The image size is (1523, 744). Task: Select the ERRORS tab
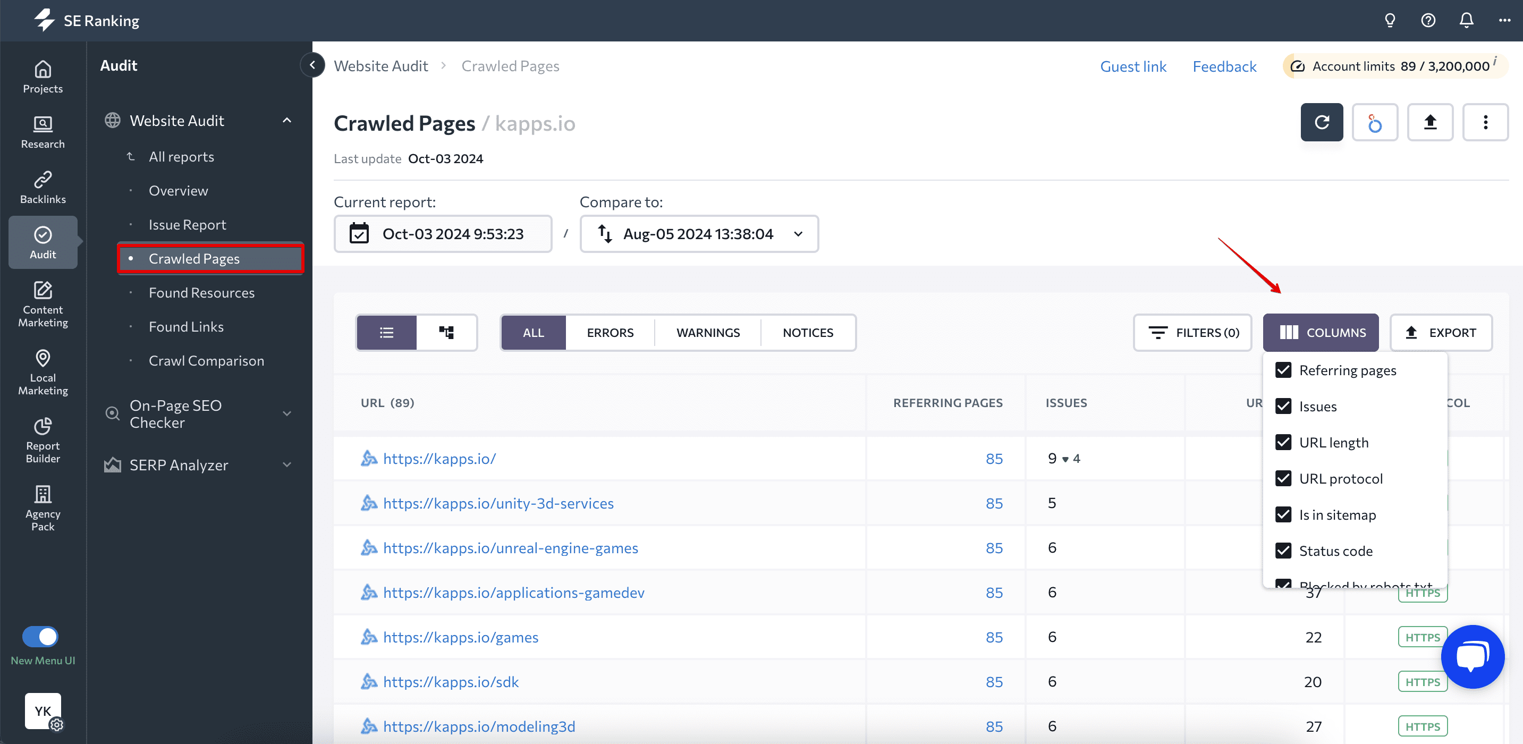point(610,331)
